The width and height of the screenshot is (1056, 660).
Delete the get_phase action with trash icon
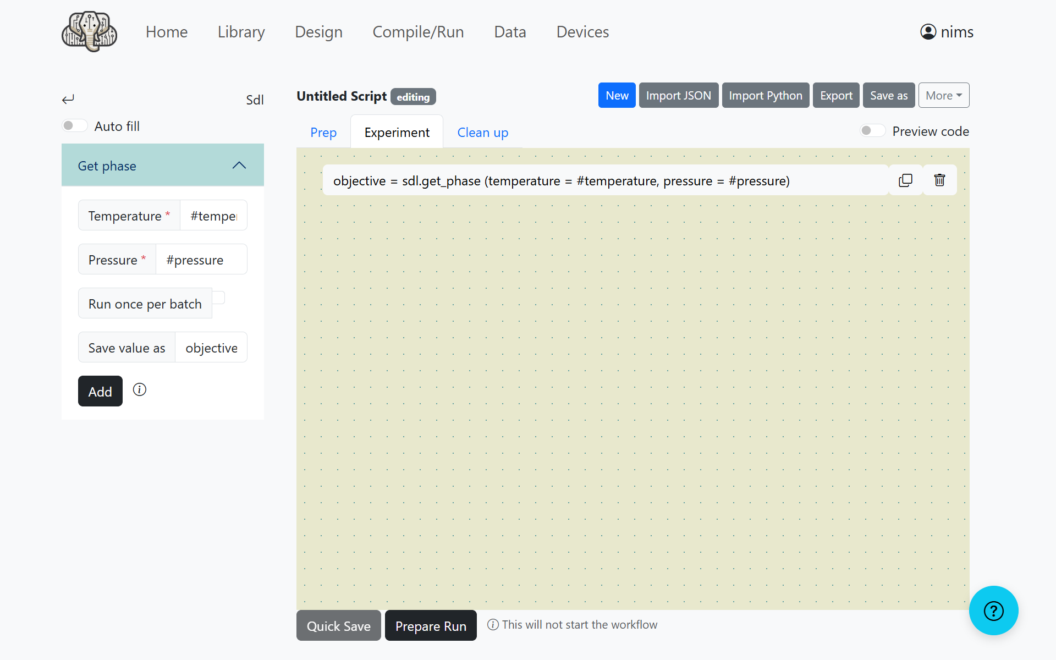pyautogui.click(x=939, y=180)
